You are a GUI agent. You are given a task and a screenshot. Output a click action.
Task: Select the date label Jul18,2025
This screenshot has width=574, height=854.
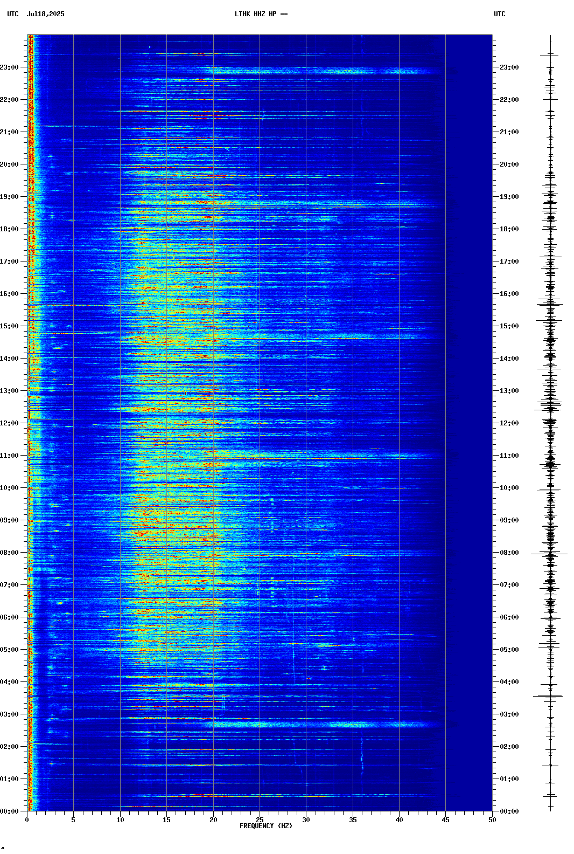point(46,14)
